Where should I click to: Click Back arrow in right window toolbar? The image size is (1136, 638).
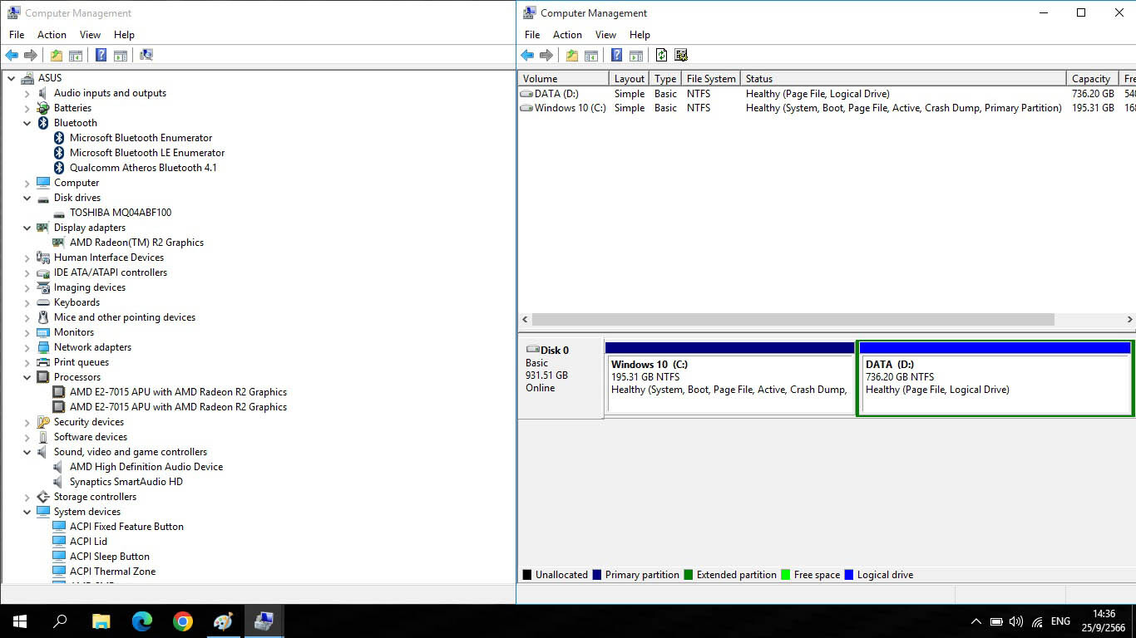(x=527, y=56)
